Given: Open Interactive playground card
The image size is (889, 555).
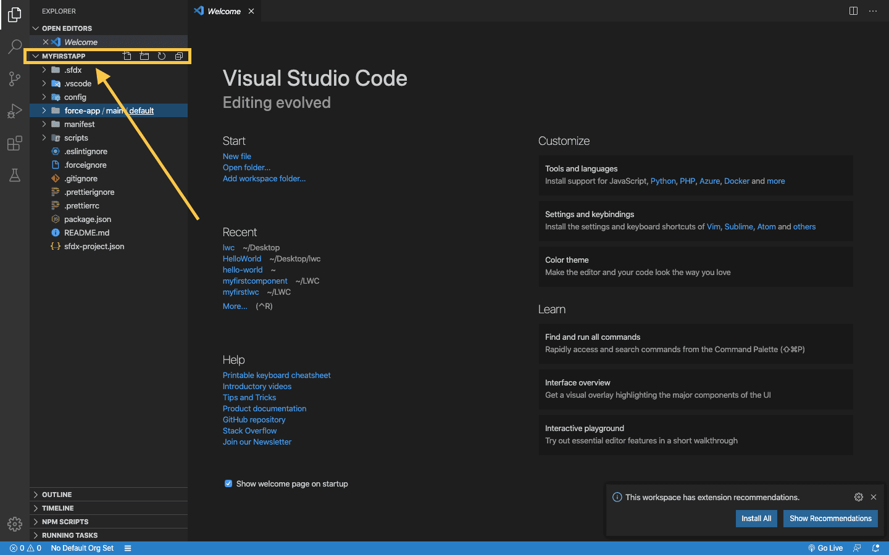Looking at the screenshot, I should coord(696,435).
